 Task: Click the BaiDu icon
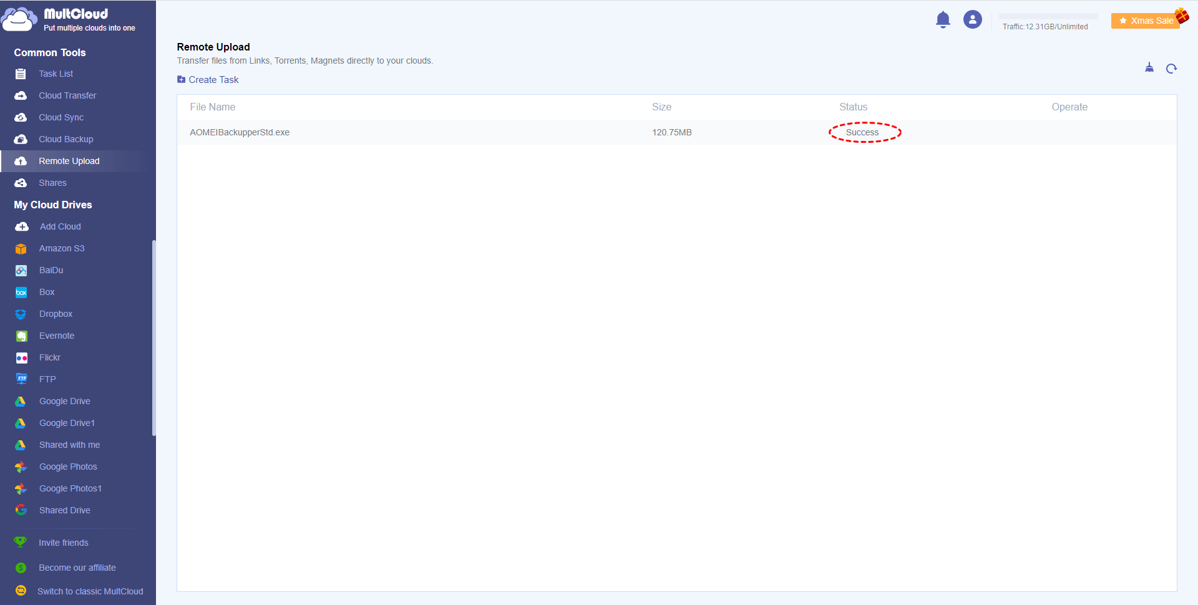click(21, 271)
